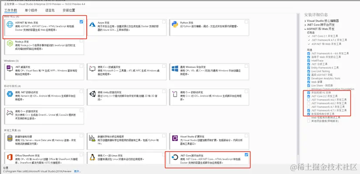Click the Universal Windows Platform logo icon
The width and height of the screenshot is (360, 174).
pos(175,68)
